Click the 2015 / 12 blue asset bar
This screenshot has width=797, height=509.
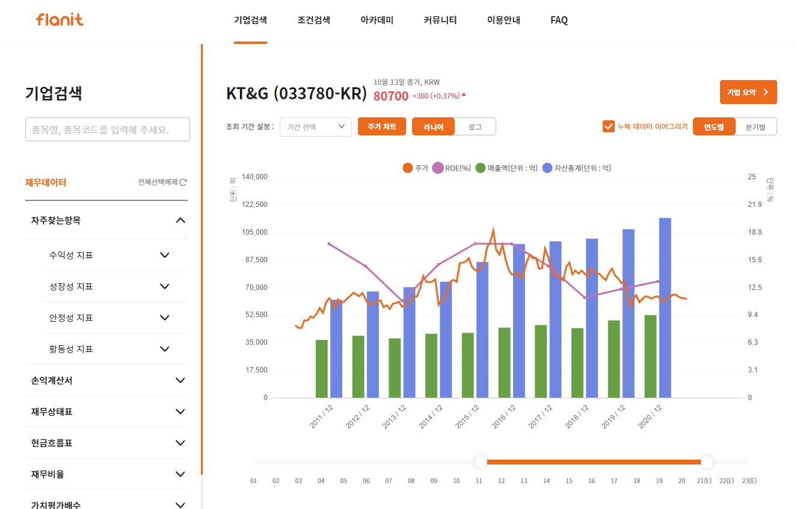(x=482, y=330)
